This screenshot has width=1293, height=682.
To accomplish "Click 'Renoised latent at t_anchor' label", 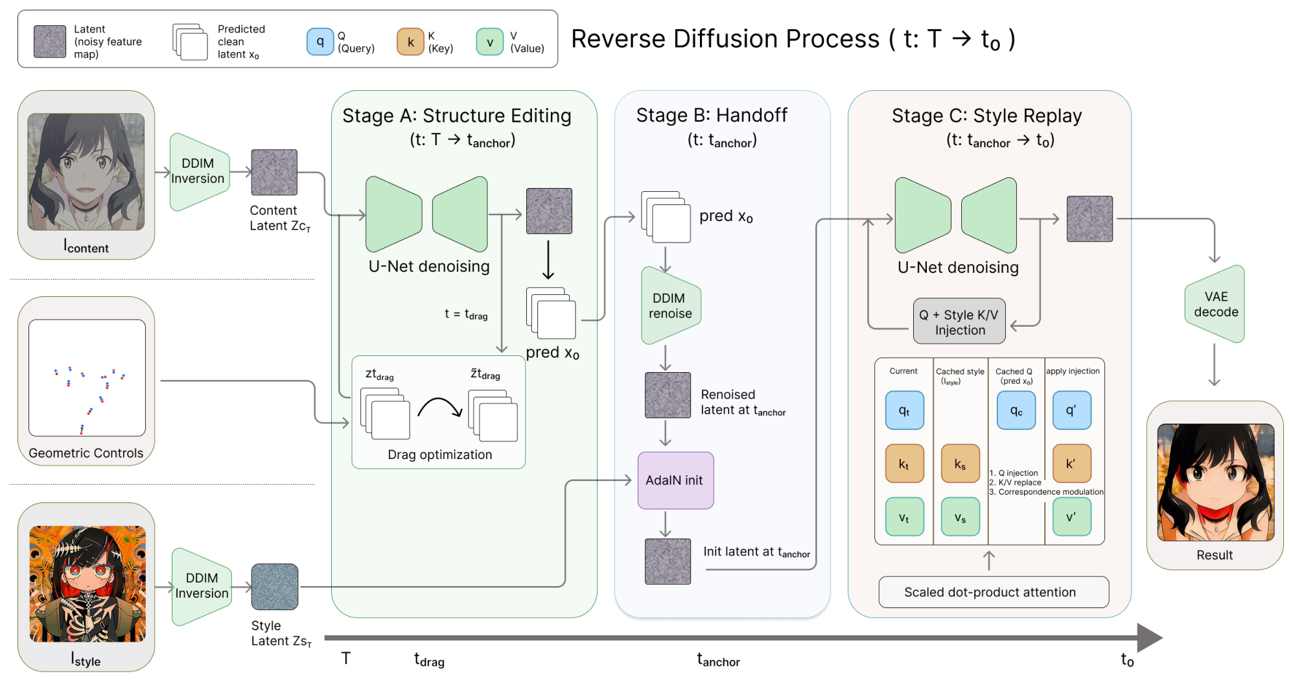I will (743, 403).
